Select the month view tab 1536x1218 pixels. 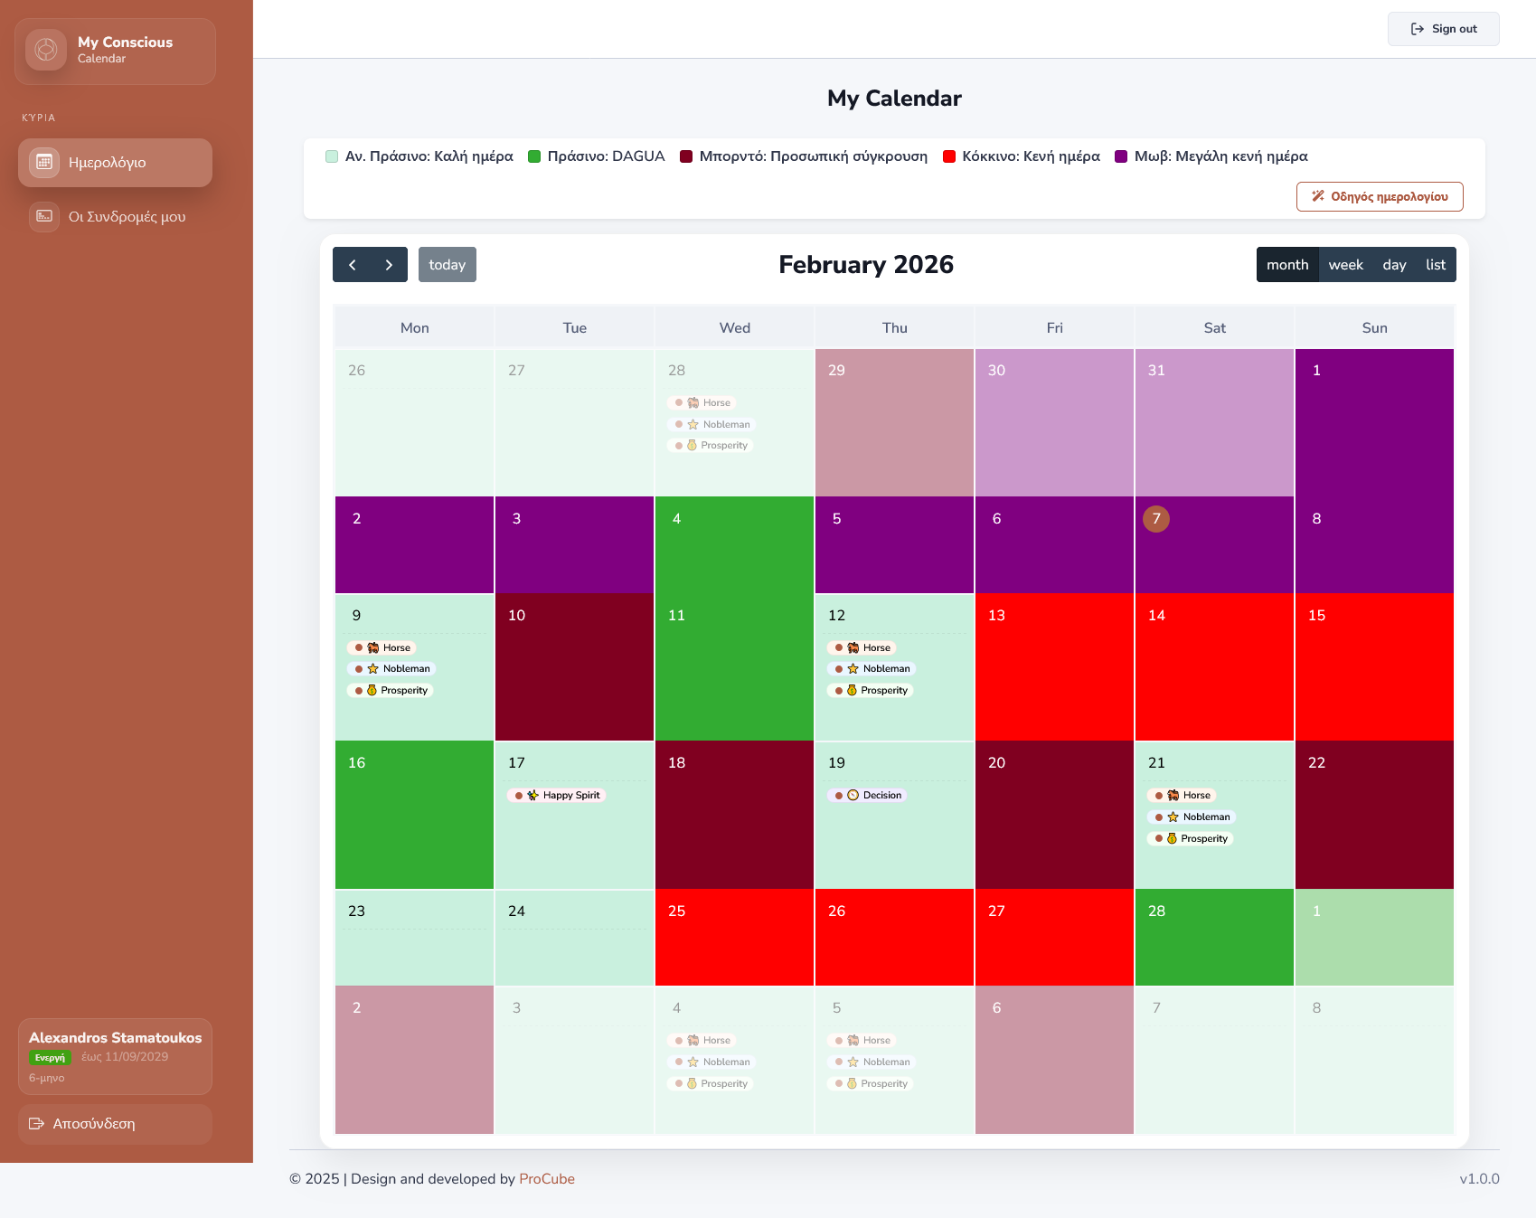click(x=1287, y=265)
